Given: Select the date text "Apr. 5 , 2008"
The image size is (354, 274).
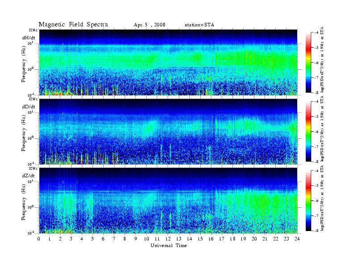Looking at the screenshot, I should click(149, 25).
